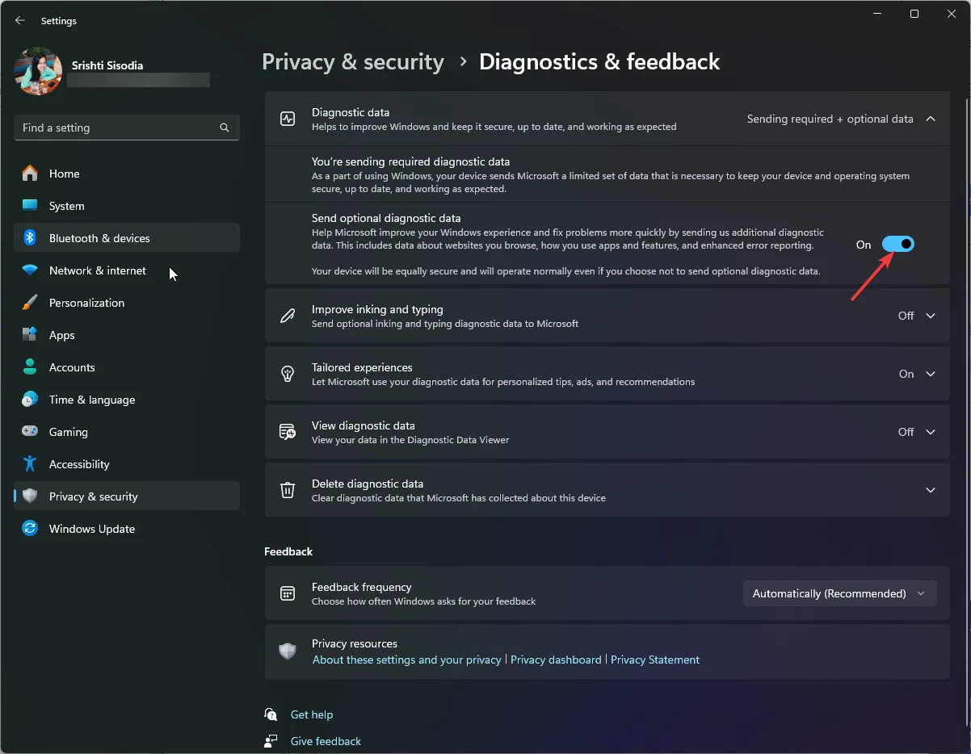This screenshot has height=754, width=971.
Task: Expand Tailored experiences chevron
Action: (931, 374)
